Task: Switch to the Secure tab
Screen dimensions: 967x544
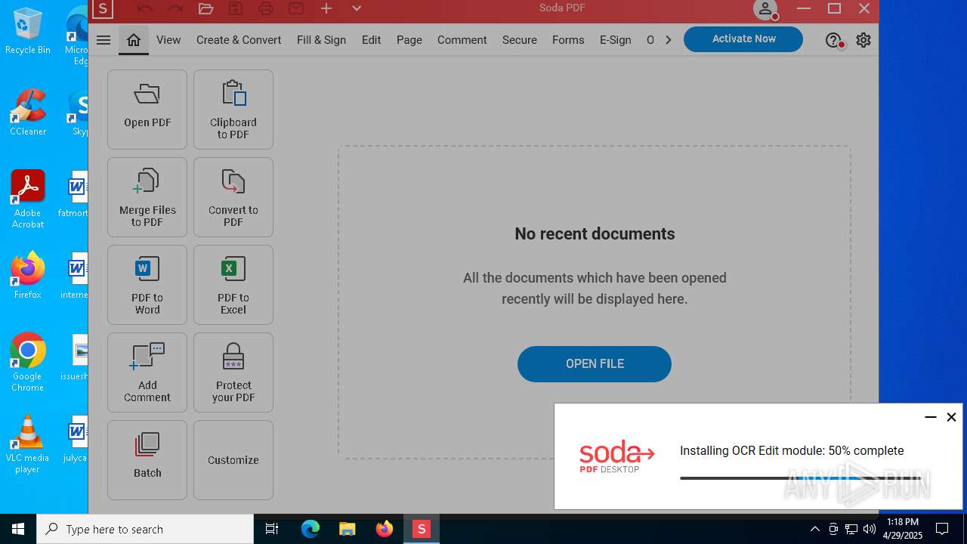Action: click(520, 40)
